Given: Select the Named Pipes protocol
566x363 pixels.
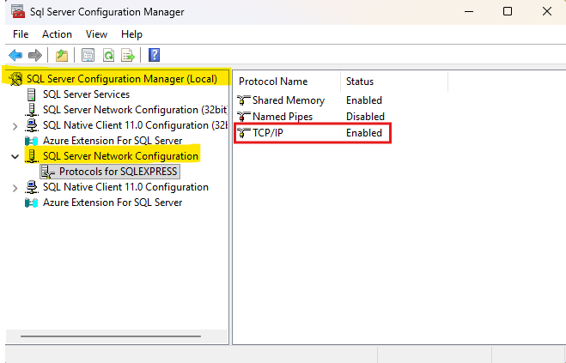Looking at the screenshot, I should coord(282,117).
